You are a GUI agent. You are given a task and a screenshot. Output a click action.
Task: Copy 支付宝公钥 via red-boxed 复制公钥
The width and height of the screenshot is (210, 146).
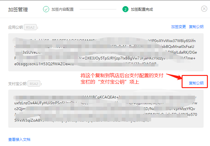point(196,83)
